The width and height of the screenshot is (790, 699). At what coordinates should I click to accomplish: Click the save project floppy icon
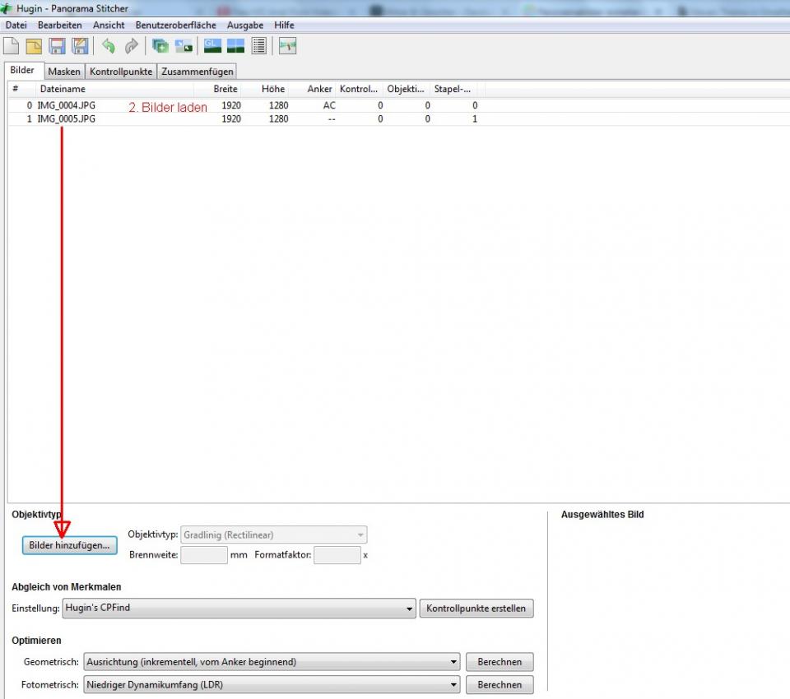(x=57, y=47)
